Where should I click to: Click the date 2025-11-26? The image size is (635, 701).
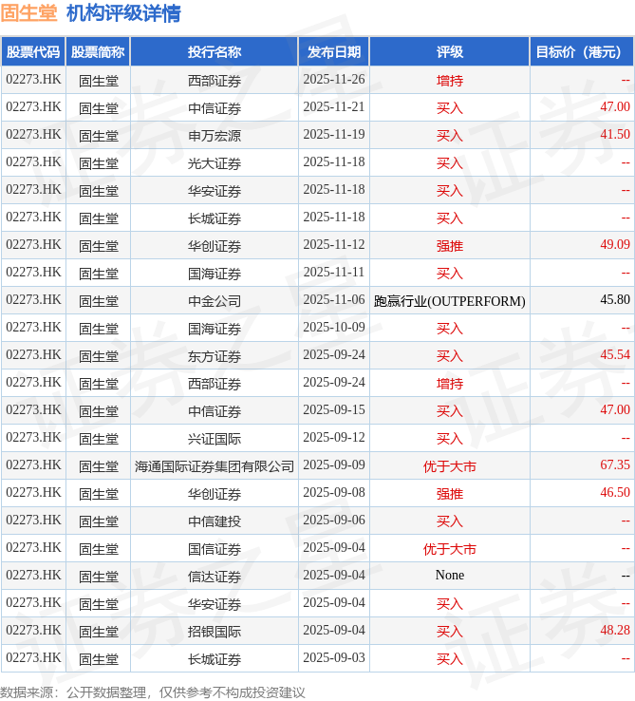(334, 79)
